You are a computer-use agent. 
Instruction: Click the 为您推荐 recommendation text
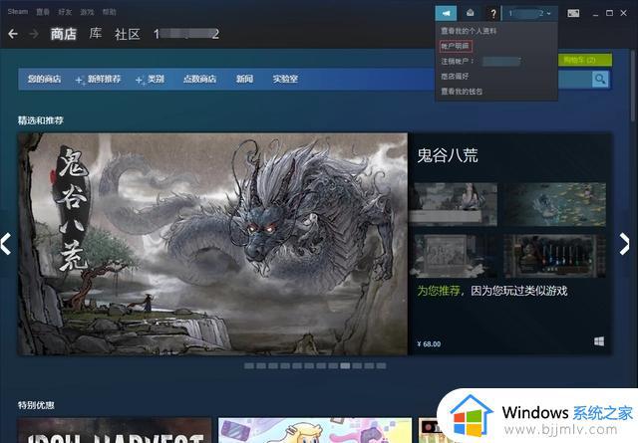click(x=439, y=291)
